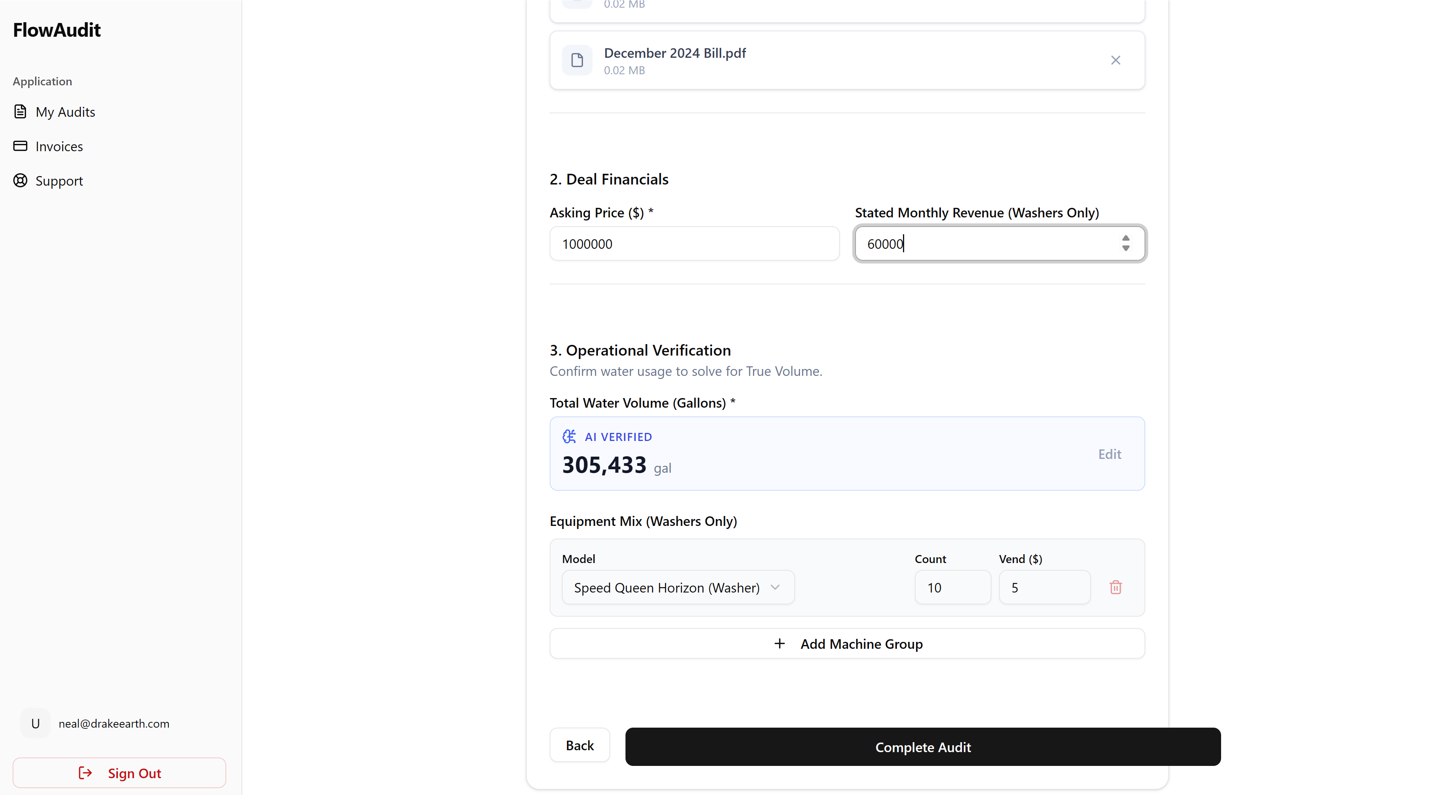1450x795 pixels.
Task: Edit the AI verified water volume
Action: [x=1109, y=454]
